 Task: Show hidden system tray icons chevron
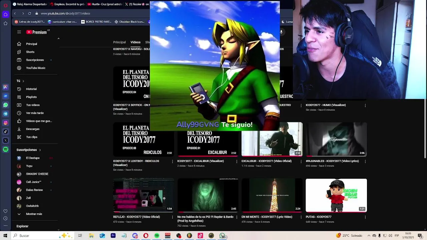pos(369,236)
